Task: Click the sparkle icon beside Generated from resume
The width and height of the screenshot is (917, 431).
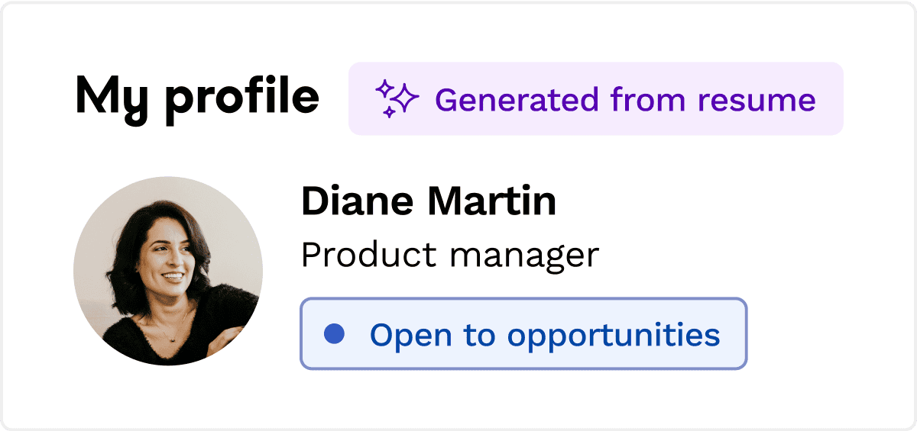Action: [396, 99]
